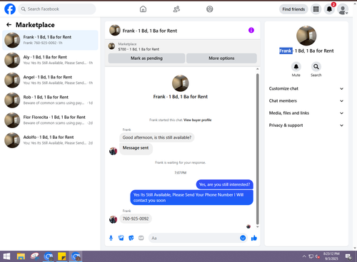Send a thumbs up like
The width and height of the screenshot is (357, 262).
pyautogui.click(x=254, y=238)
